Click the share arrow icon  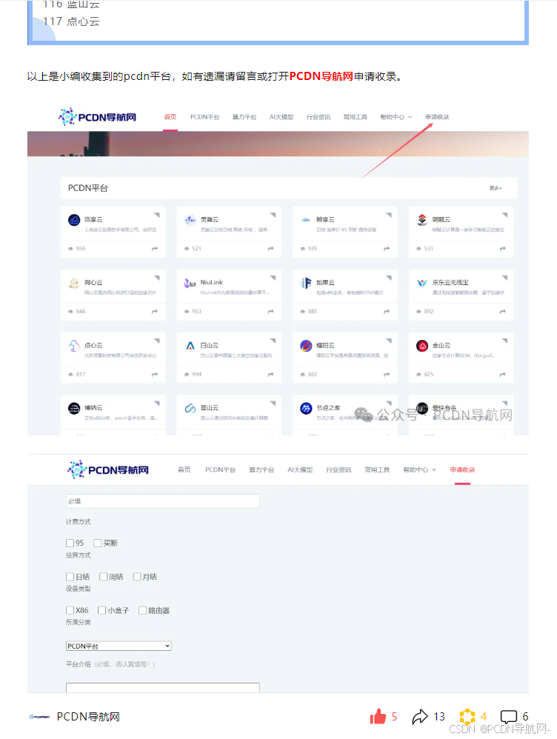pos(420,716)
